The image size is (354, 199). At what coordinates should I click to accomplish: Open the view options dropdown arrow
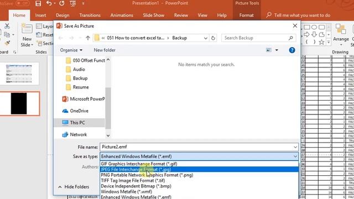[x=277, y=50]
